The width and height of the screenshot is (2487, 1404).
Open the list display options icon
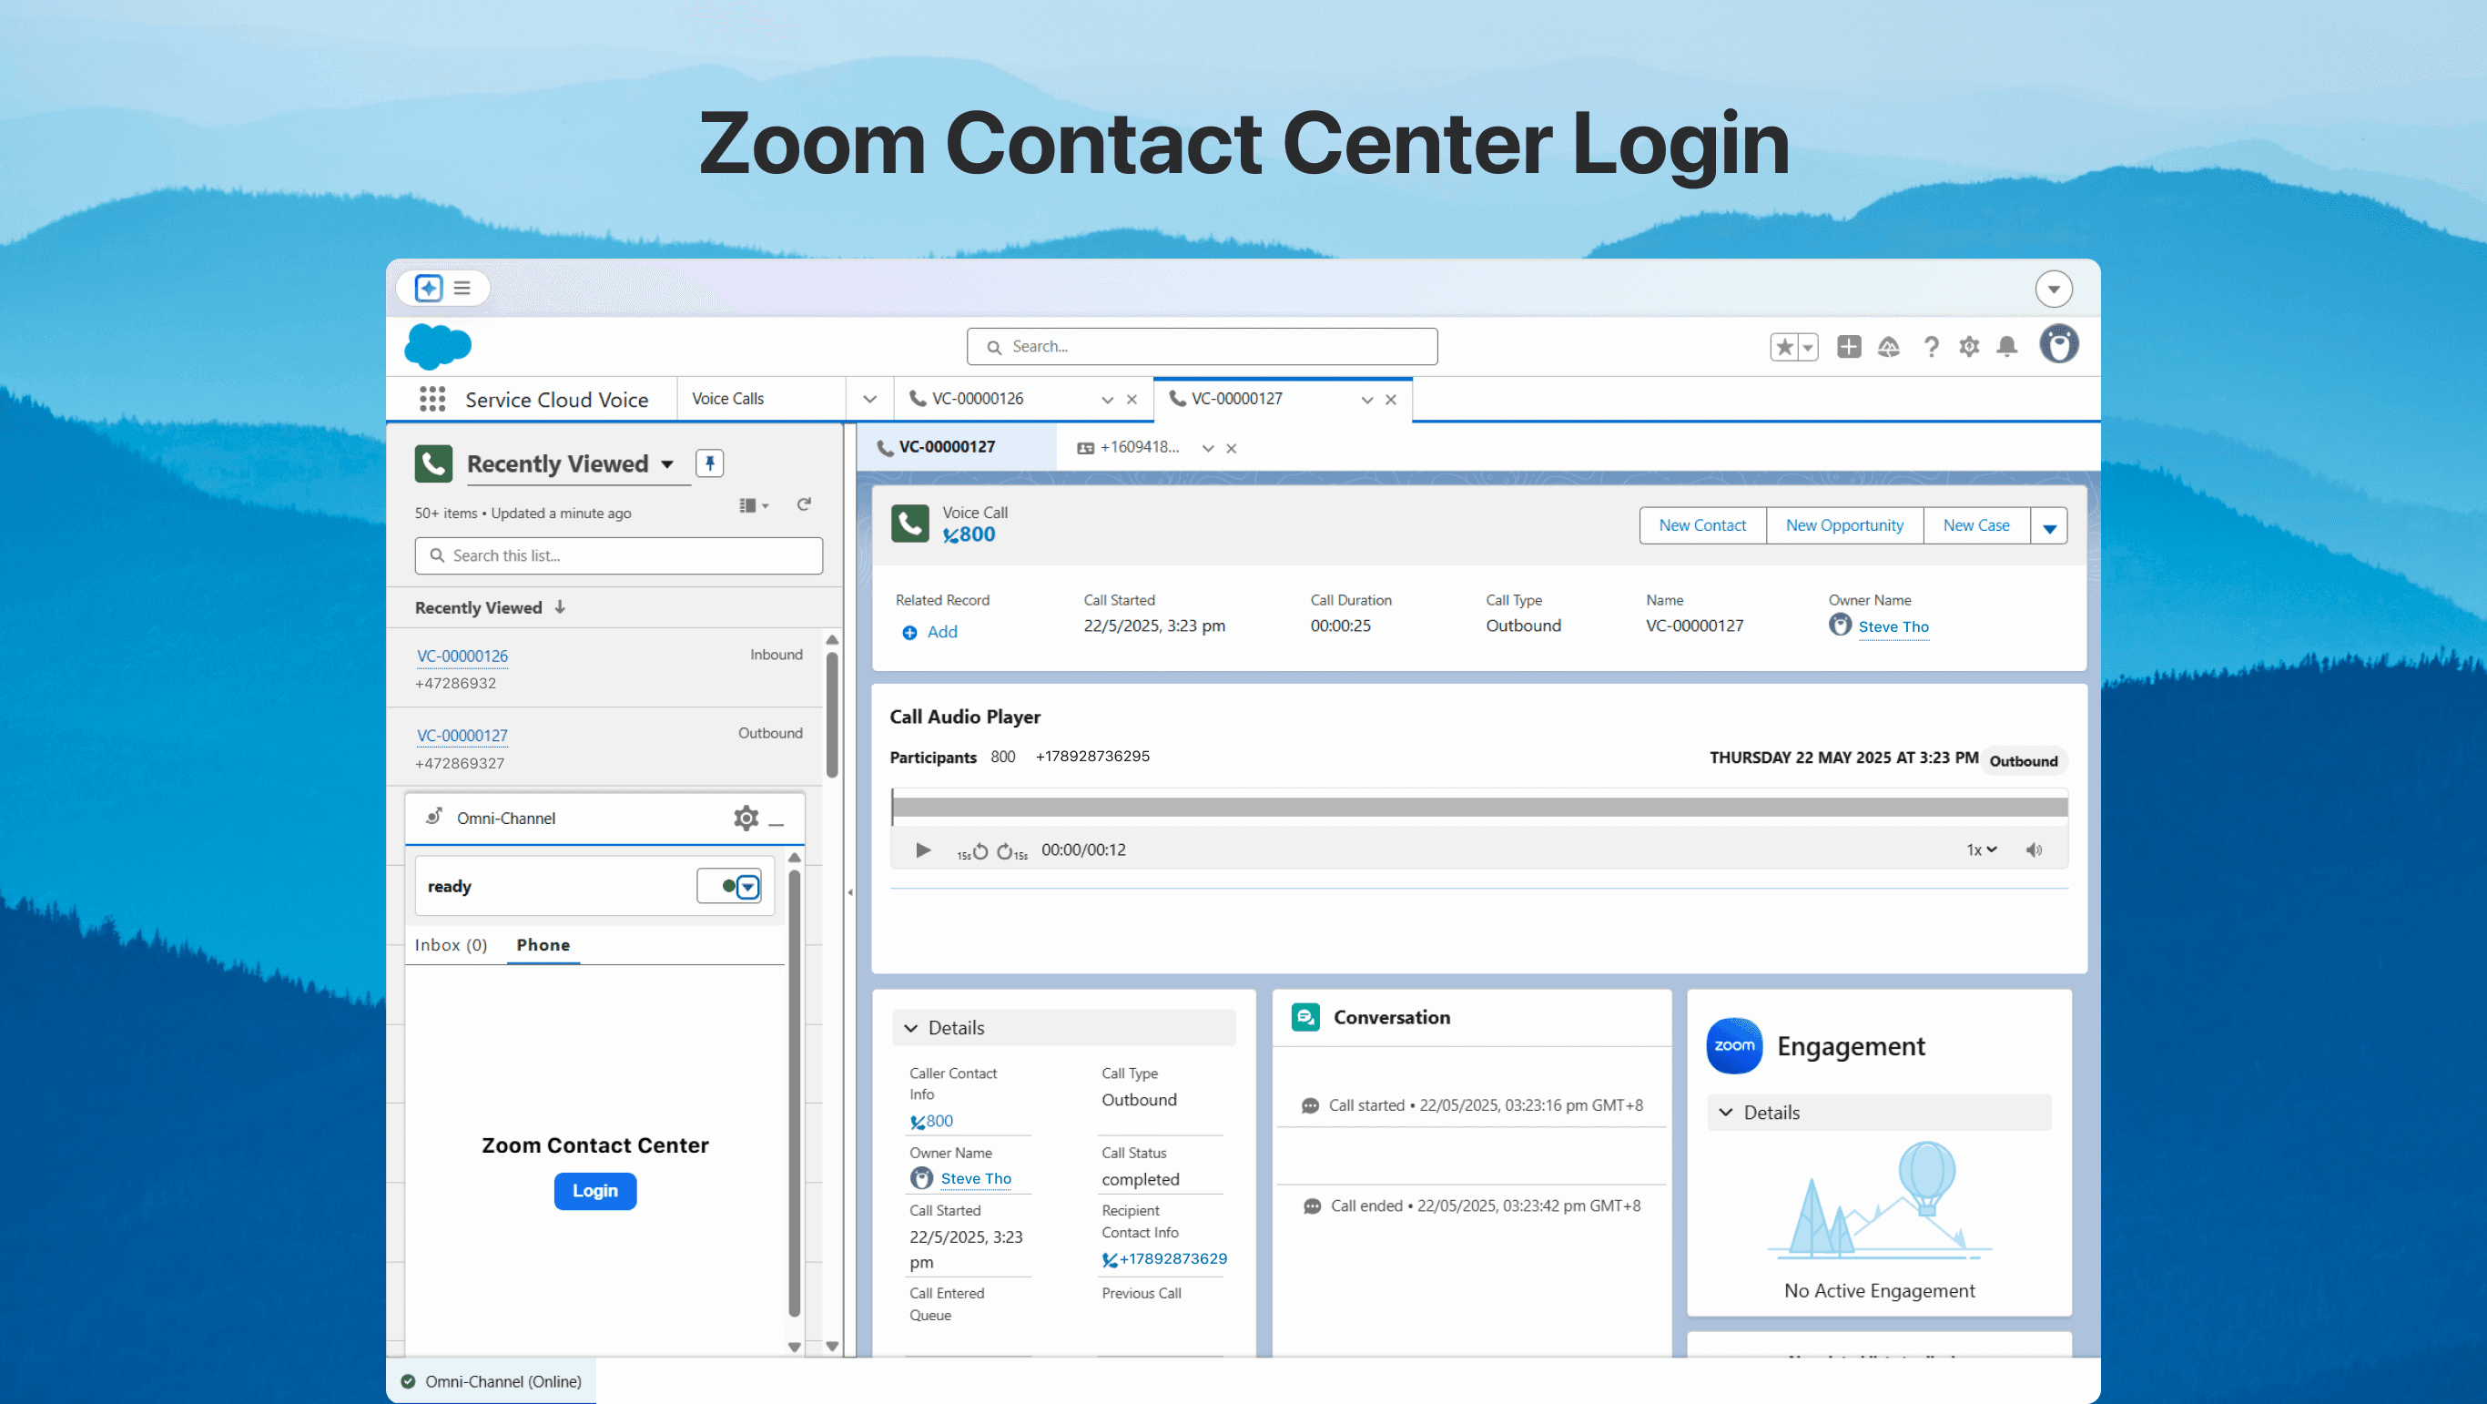[753, 505]
